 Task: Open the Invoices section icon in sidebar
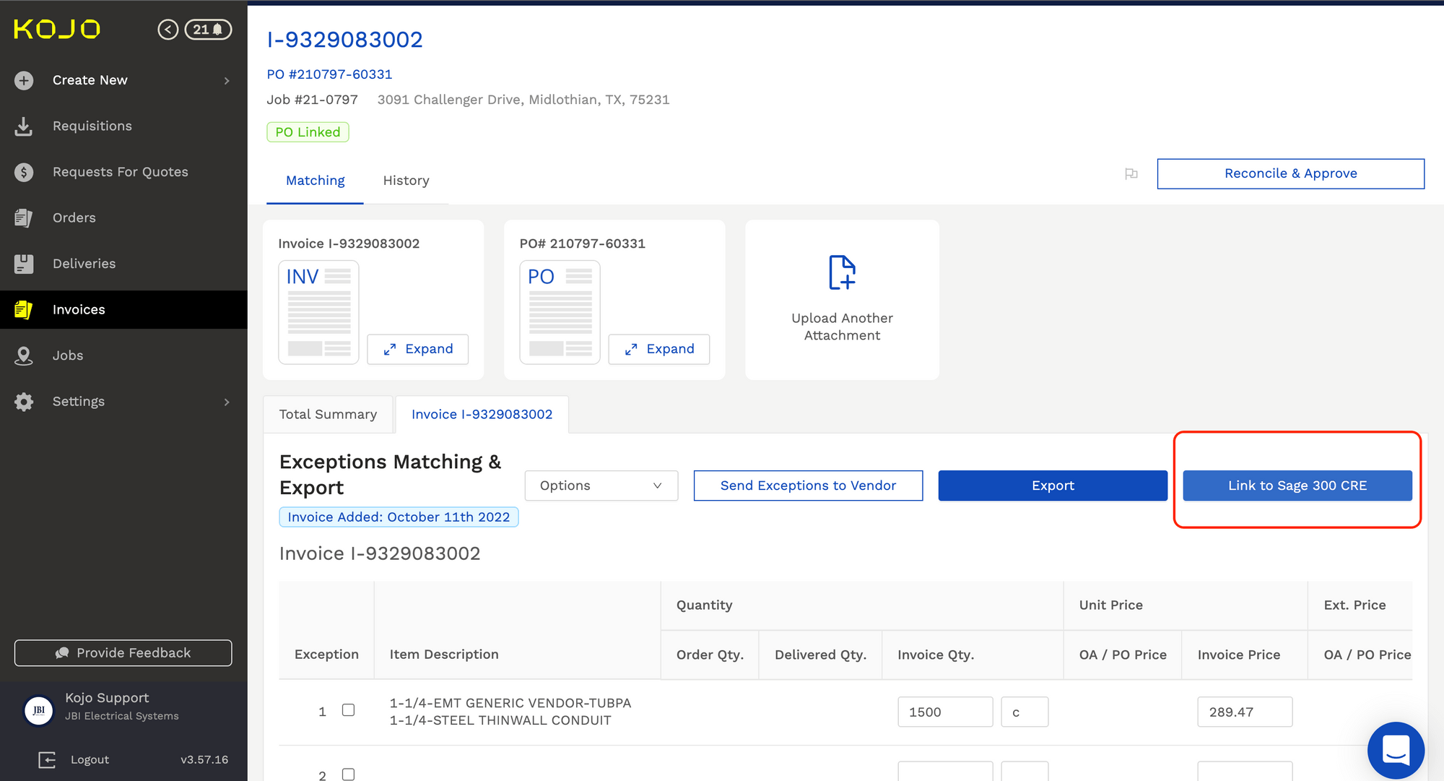click(24, 309)
